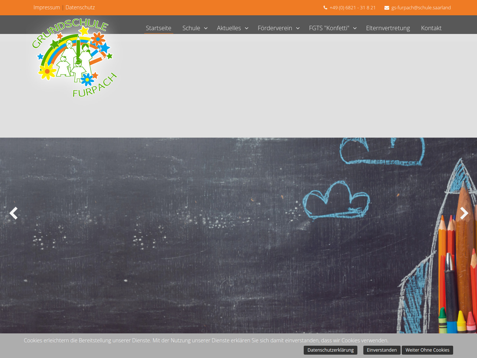Expand the Förderverein dropdown chevron
477x358 pixels.
tap(298, 28)
